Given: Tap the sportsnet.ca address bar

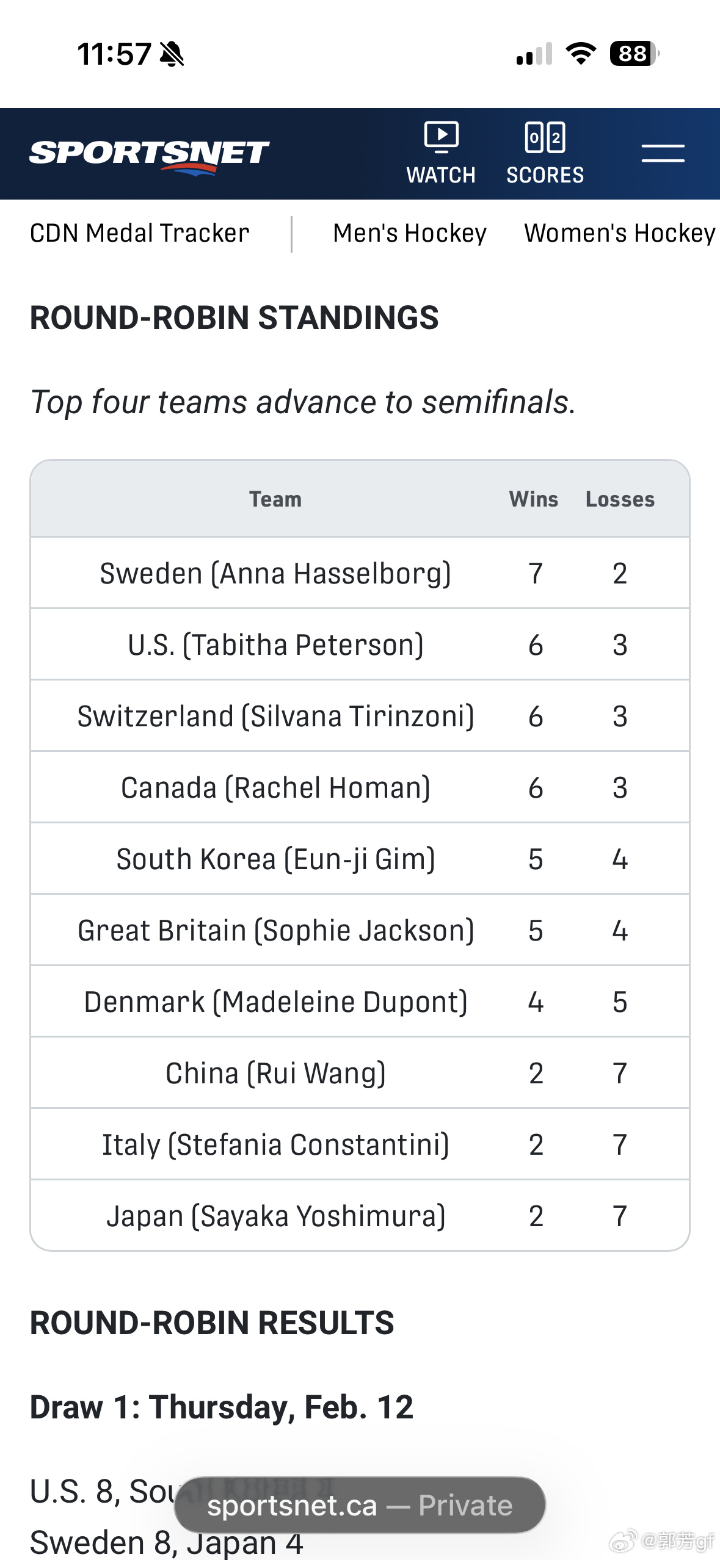Looking at the screenshot, I should point(360,1505).
